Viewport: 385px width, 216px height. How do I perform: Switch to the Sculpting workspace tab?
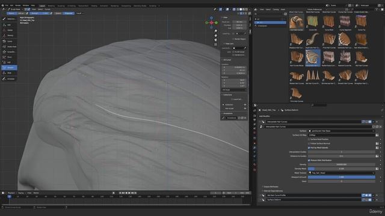(61, 5)
